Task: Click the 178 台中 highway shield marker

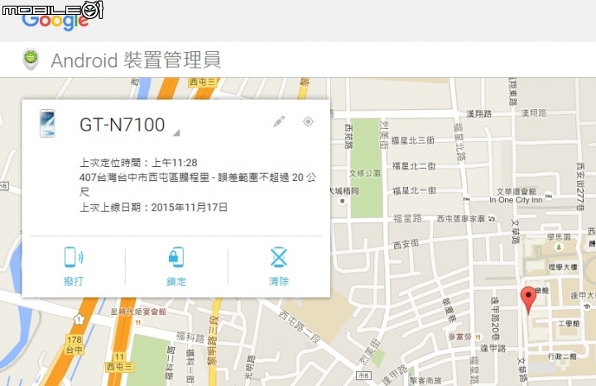Action: [74, 345]
